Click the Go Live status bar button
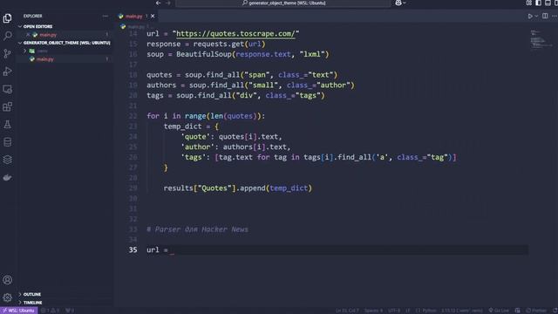The height and width of the screenshot is (314, 558). pos(499,311)
